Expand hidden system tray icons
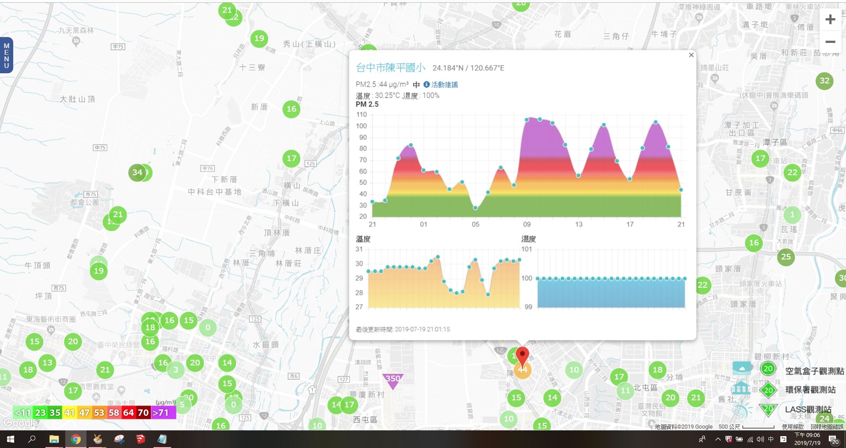The width and height of the screenshot is (846, 448). (718, 439)
